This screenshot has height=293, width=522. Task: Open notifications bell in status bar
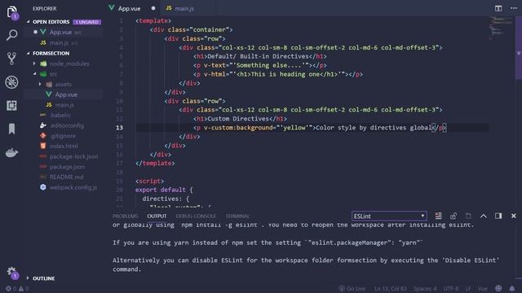tap(512, 288)
